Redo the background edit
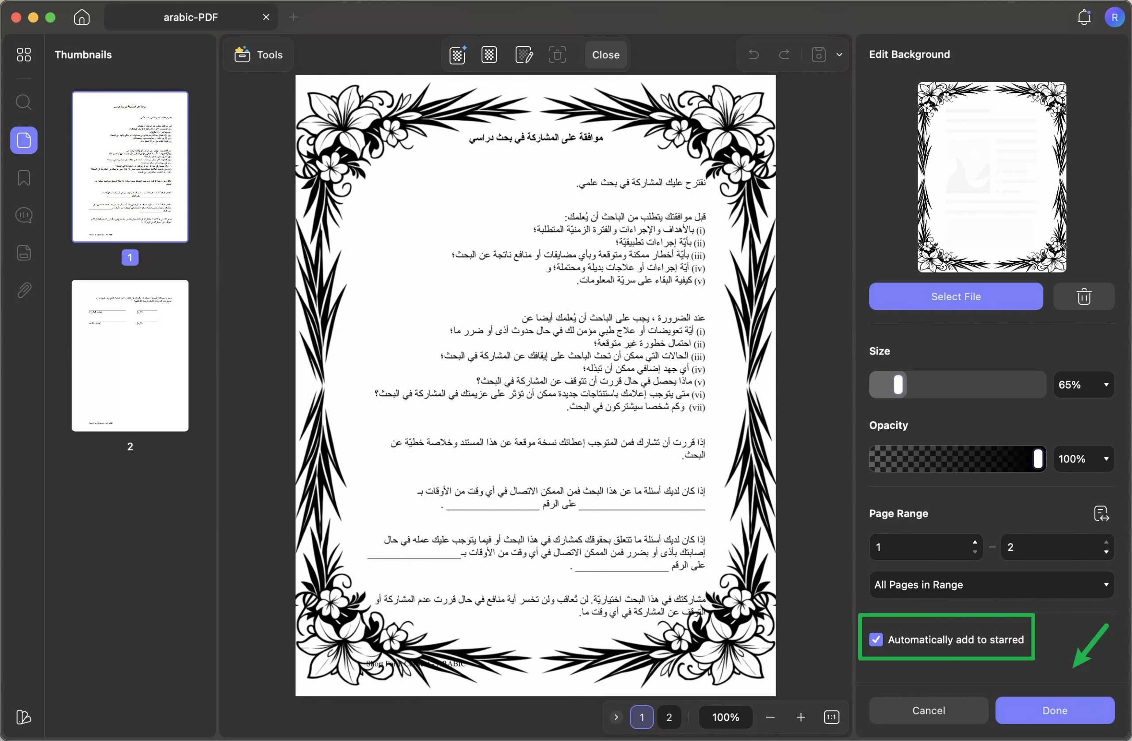The width and height of the screenshot is (1132, 741). [784, 54]
